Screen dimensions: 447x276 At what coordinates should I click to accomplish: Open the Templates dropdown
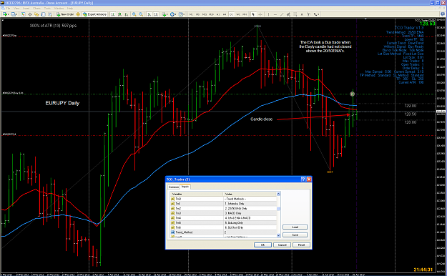pyautogui.click(x=182, y=14)
